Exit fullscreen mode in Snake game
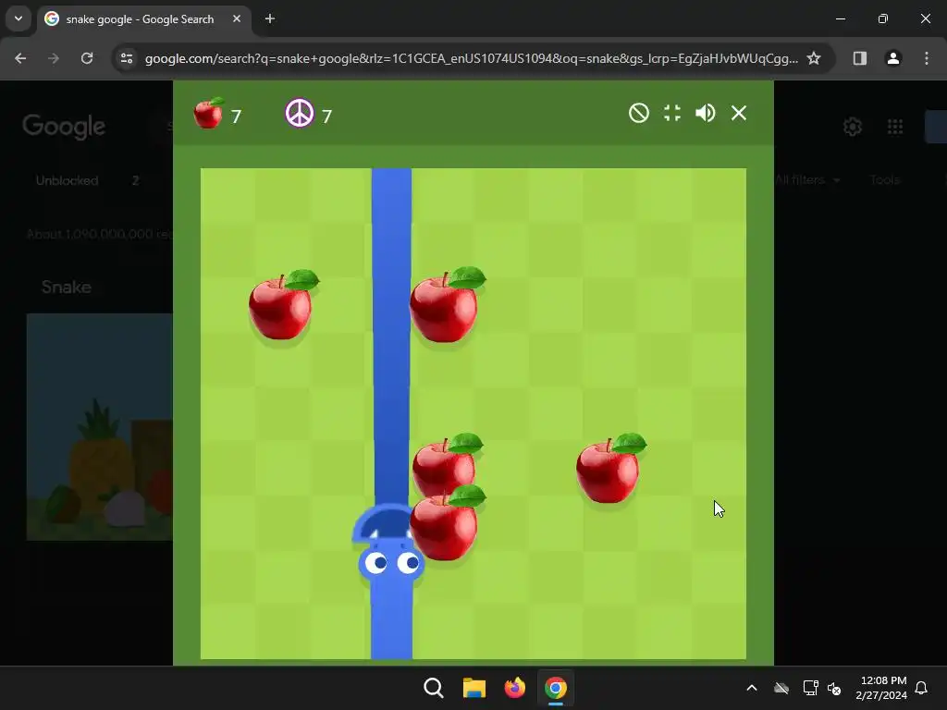947x710 pixels. coord(671,113)
